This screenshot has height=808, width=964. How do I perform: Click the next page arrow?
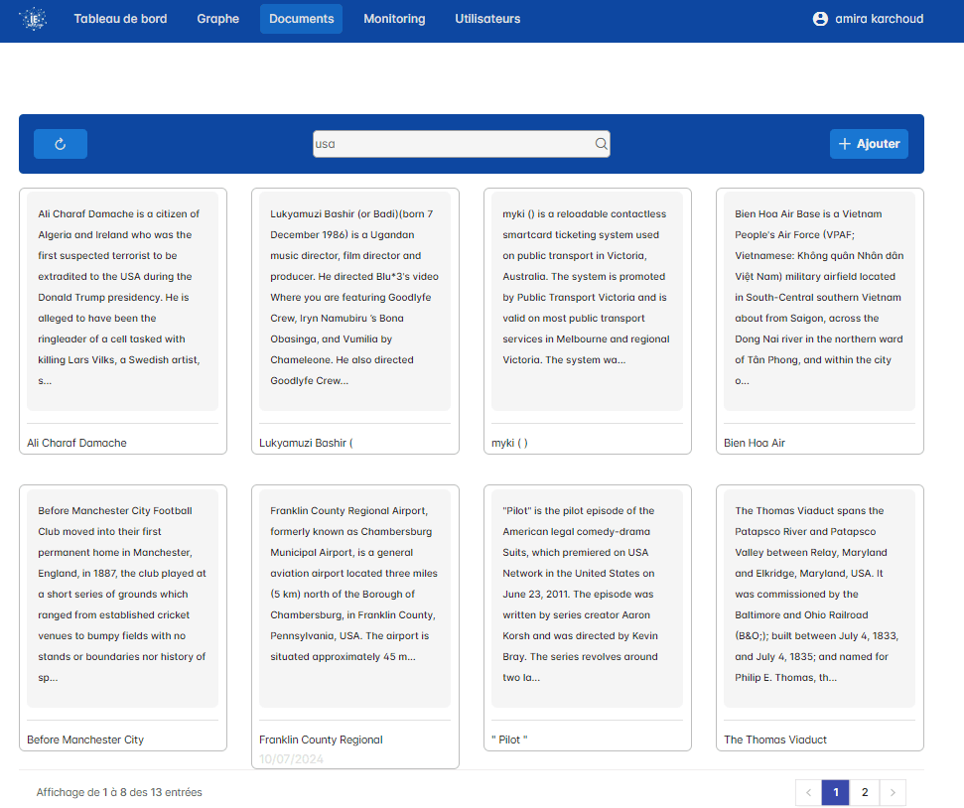click(893, 792)
